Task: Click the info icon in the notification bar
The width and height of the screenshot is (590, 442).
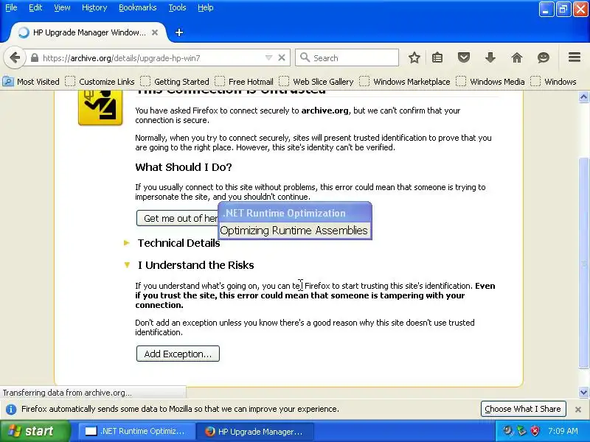Action: [11, 409]
